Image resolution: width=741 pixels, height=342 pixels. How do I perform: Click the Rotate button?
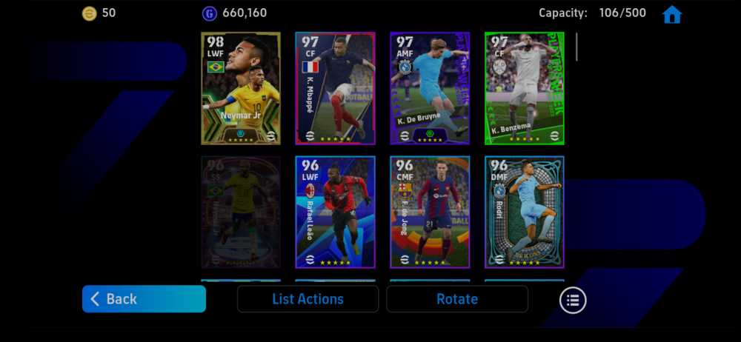click(x=457, y=299)
